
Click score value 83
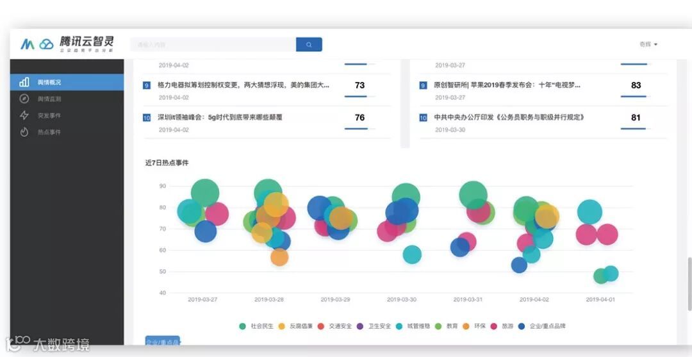[x=636, y=85]
